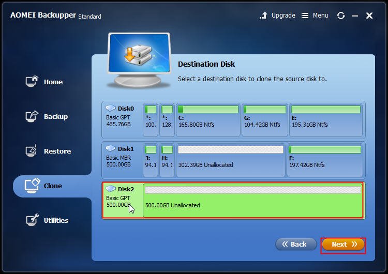Select the G: 104.42GB Ntfs partition
Viewport: 388px width, 274px height.
[264, 119]
